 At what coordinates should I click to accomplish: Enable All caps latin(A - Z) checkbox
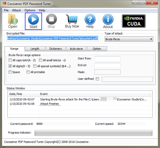(x=10, y=60)
